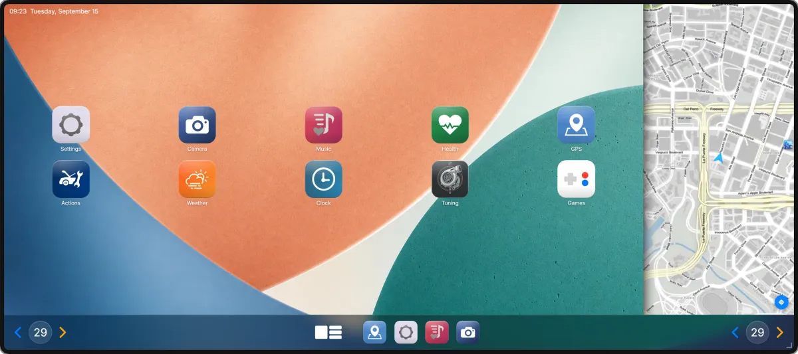This screenshot has width=798, height=354.
Task: Increase right zone temperature with orange arrow
Action: click(779, 332)
